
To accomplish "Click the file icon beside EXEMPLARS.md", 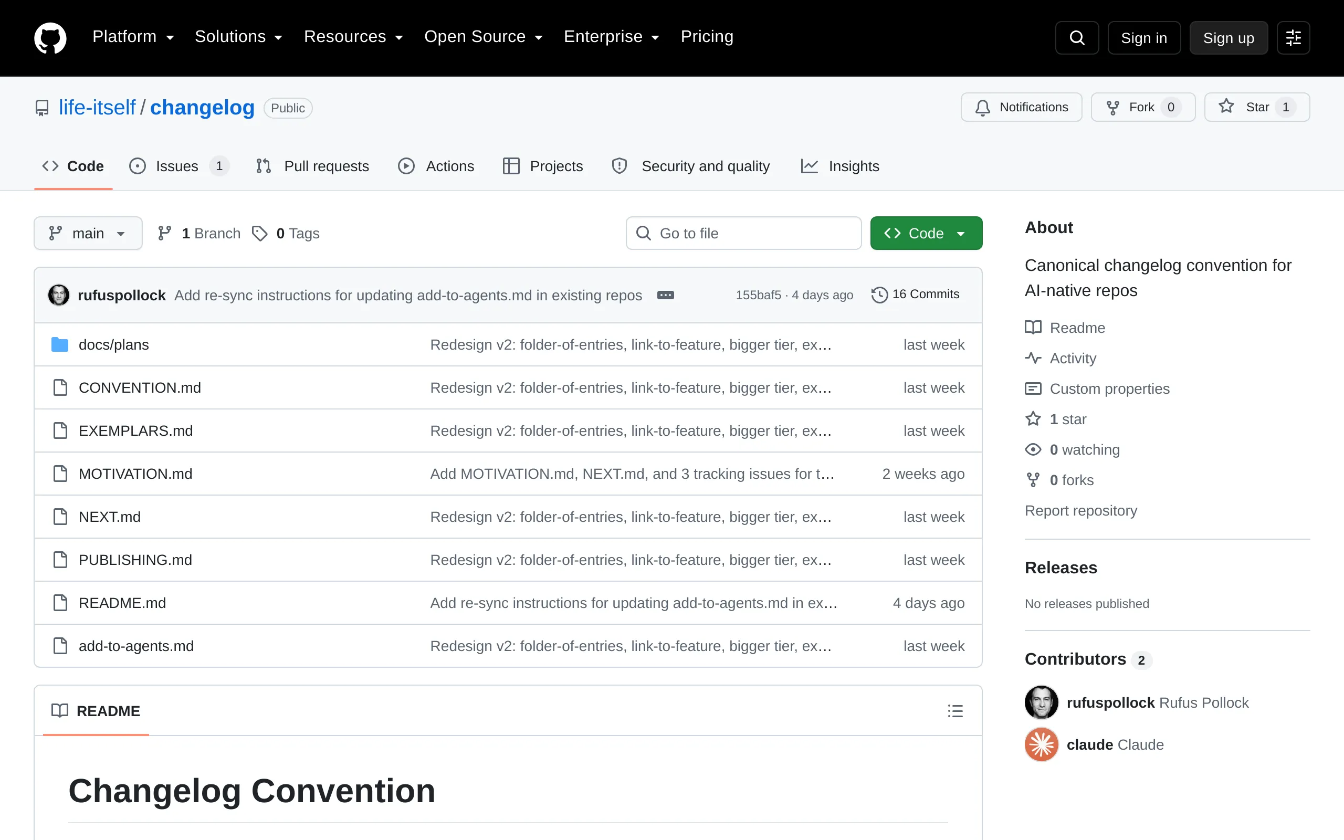I will (x=60, y=430).
